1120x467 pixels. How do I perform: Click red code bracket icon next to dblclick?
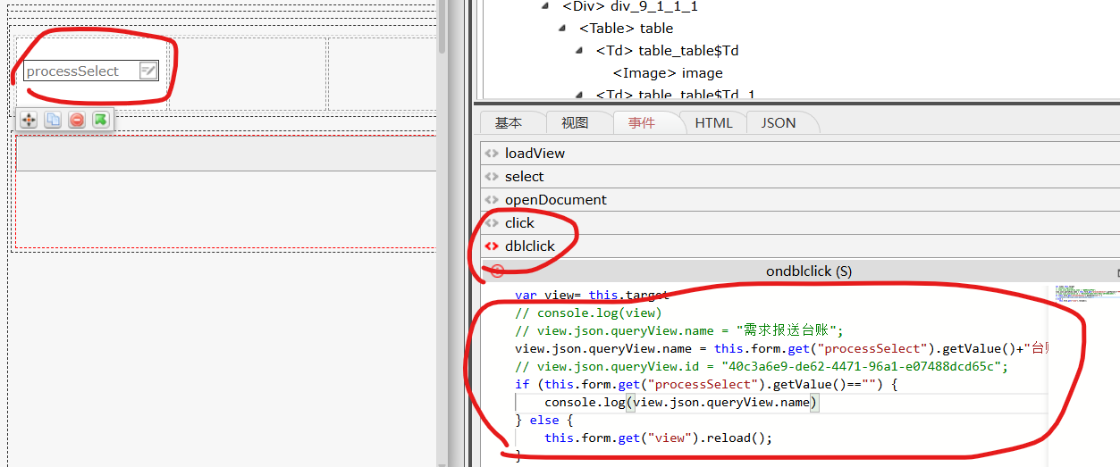(x=492, y=246)
